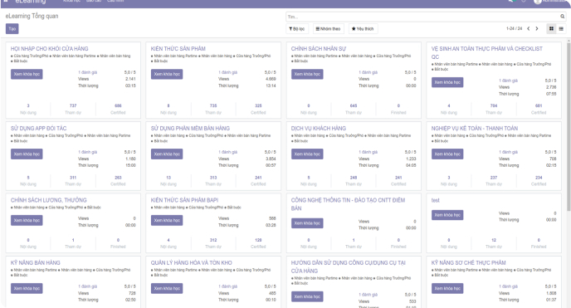Open course CHÍNH SÁCH NHÂN SỰ

319,49
